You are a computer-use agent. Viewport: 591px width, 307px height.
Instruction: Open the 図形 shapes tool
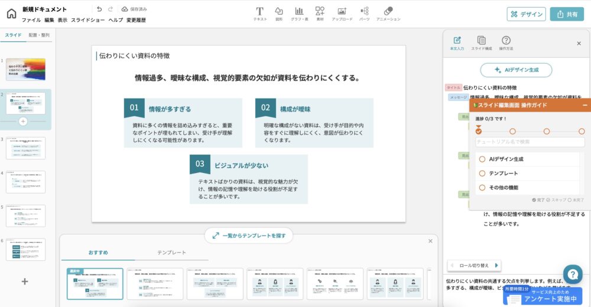coord(279,13)
